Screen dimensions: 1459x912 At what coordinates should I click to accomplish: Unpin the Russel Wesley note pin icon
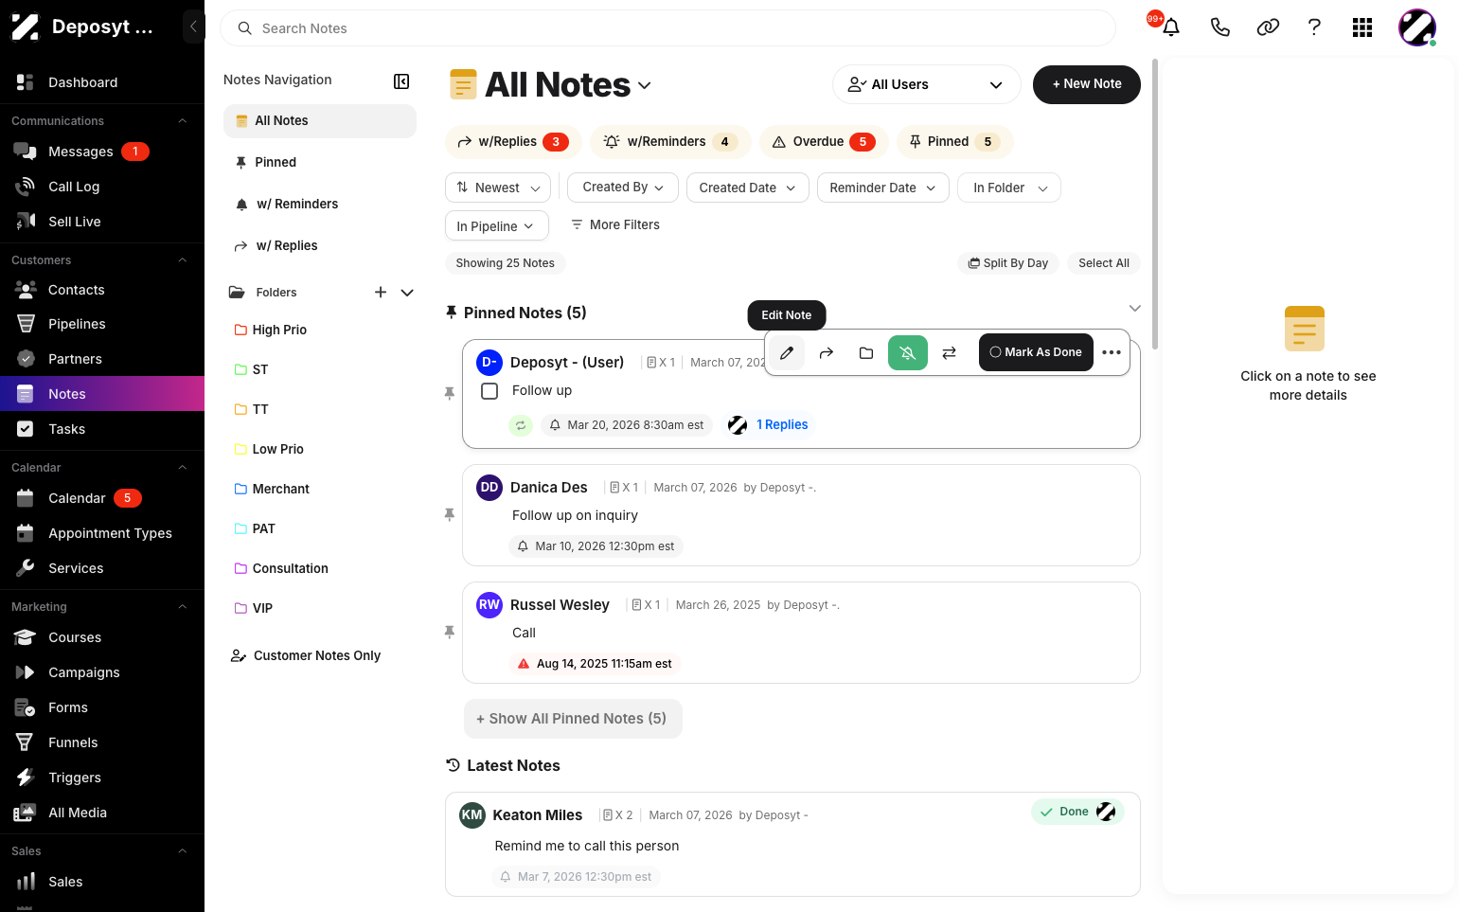pos(450,632)
